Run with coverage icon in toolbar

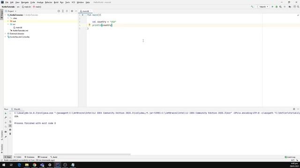[280, 7]
